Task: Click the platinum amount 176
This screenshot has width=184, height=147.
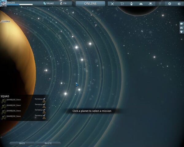Action: [65, 3]
